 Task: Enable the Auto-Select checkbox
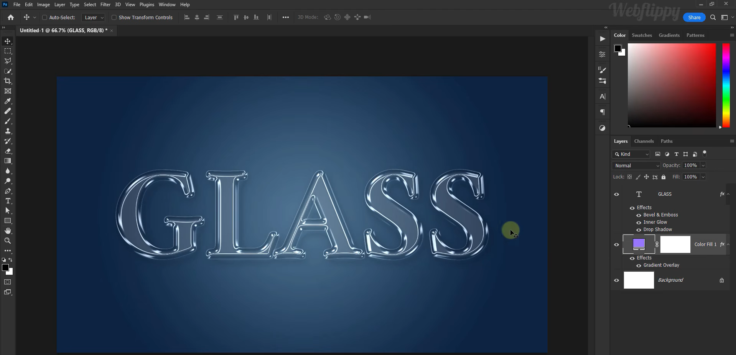(44, 17)
